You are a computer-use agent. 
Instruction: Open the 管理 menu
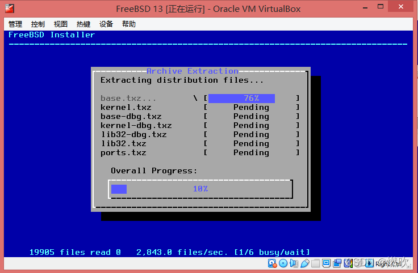15,24
